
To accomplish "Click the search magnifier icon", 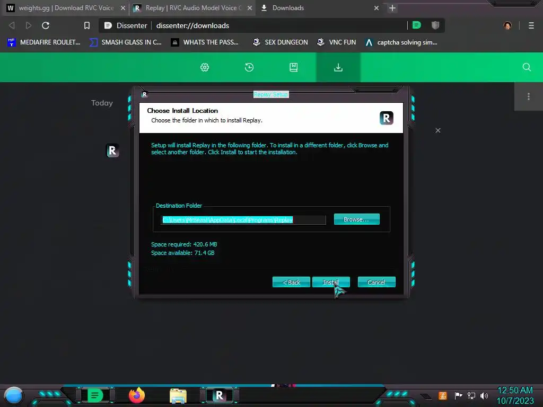I will tap(527, 67).
